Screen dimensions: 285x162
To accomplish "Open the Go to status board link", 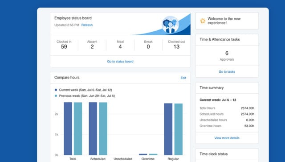I will [x=120, y=62].
